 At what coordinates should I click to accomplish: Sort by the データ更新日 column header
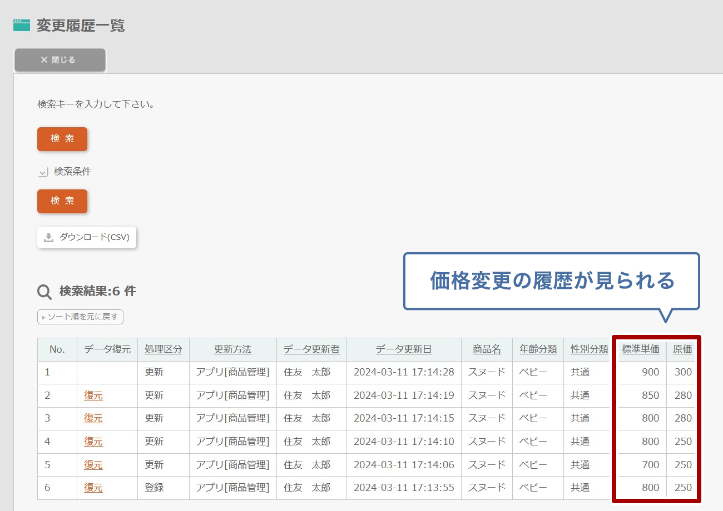(x=404, y=349)
